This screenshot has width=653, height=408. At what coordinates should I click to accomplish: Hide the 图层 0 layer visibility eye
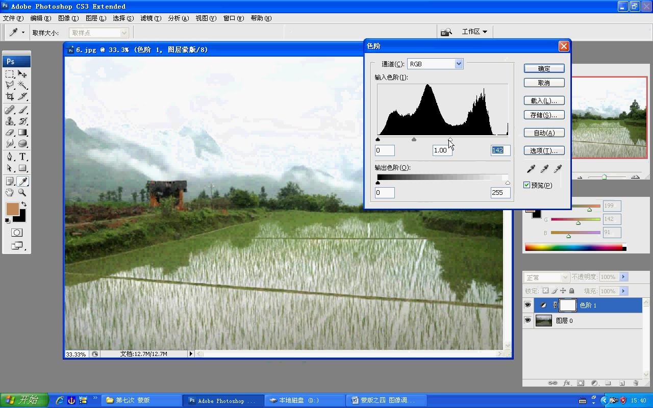(x=528, y=320)
